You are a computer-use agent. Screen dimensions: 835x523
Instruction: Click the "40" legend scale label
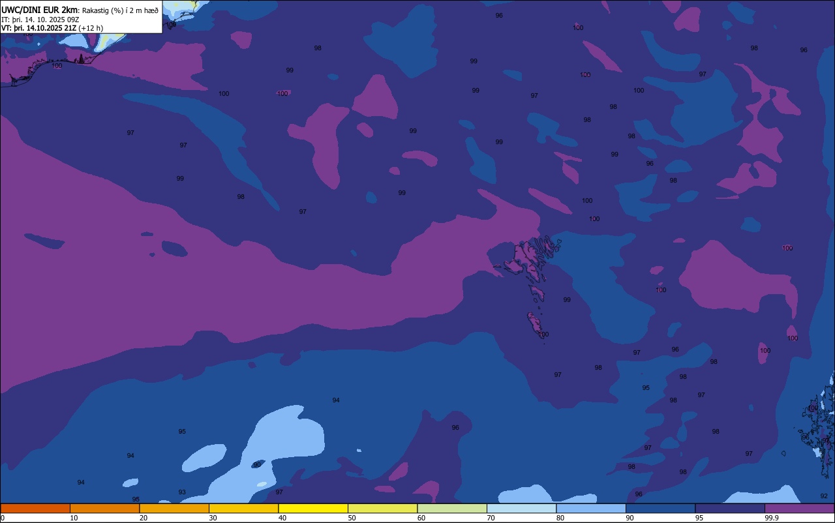pos(282,518)
